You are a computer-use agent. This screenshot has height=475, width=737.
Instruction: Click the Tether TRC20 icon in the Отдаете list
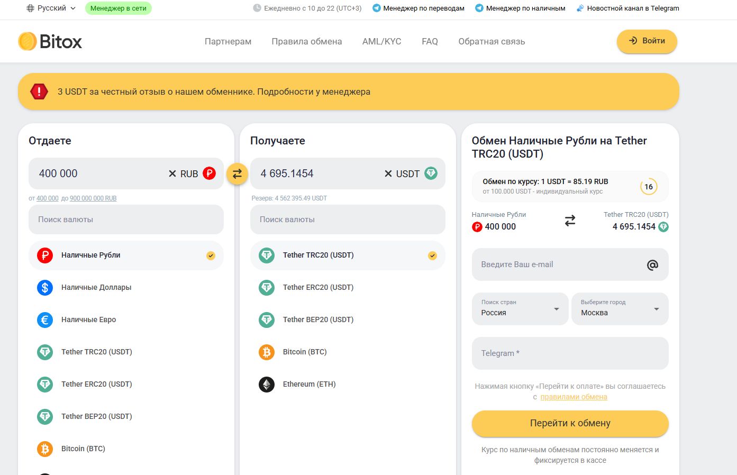[x=45, y=352]
